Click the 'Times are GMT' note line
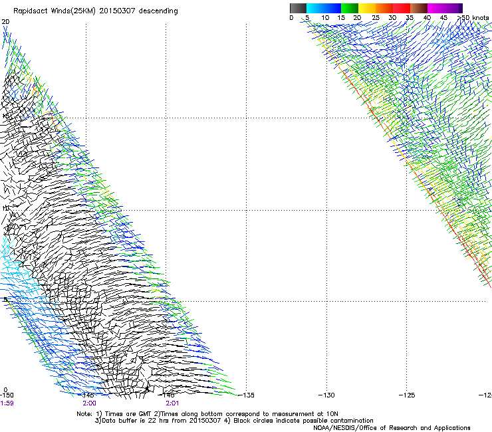 tap(207, 414)
